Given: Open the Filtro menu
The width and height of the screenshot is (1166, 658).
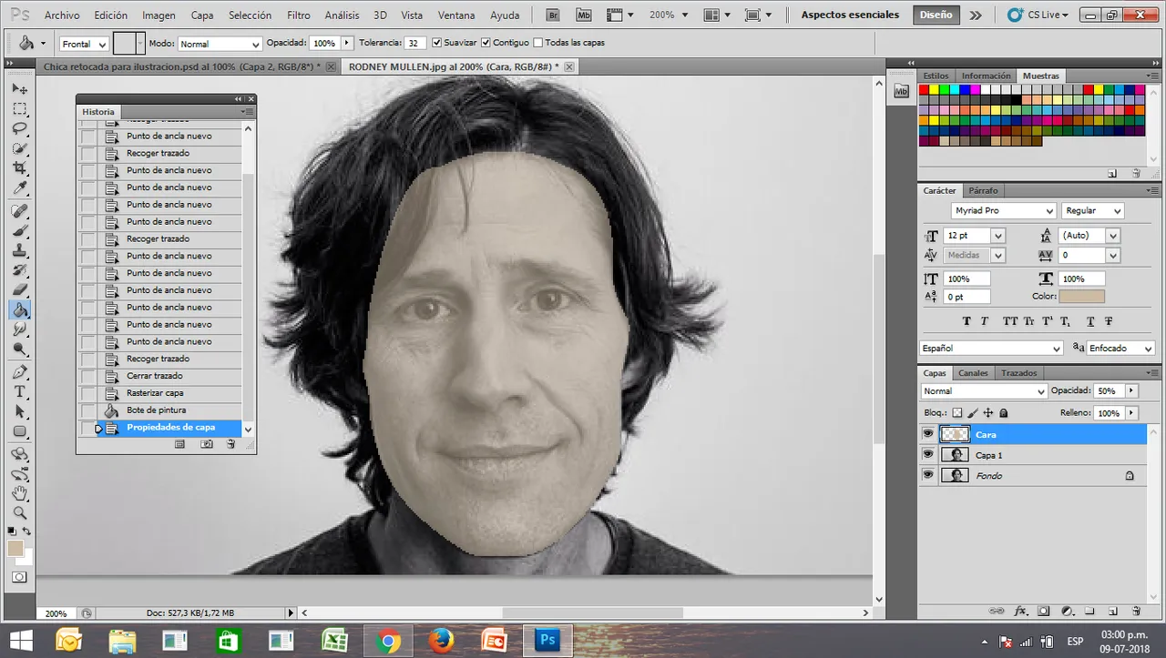Looking at the screenshot, I should 298,15.
